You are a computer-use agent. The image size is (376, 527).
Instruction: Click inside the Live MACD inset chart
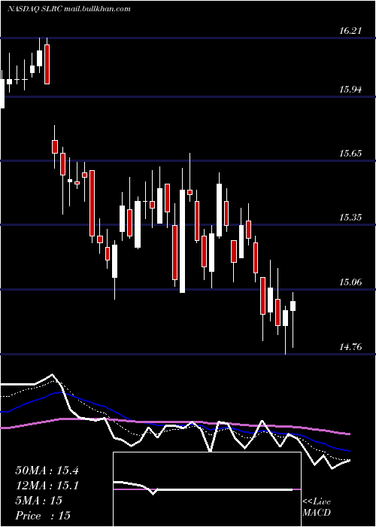[x=207, y=489]
